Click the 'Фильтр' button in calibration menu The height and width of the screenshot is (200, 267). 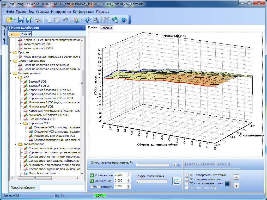click(26, 34)
